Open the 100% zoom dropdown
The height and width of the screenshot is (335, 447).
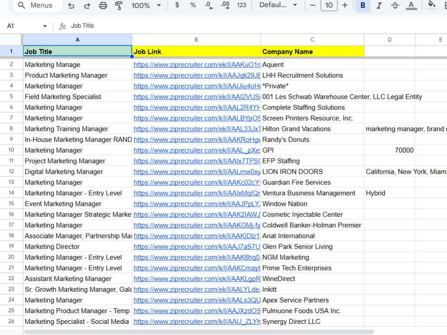[146, 5]
